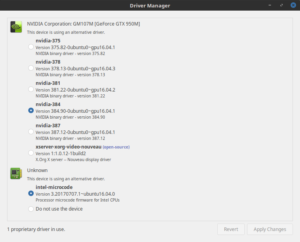Click the intel-microcode driver name

[x=54, y=187]
